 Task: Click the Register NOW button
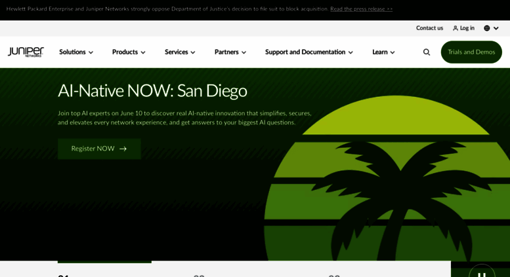click(99, 149)
